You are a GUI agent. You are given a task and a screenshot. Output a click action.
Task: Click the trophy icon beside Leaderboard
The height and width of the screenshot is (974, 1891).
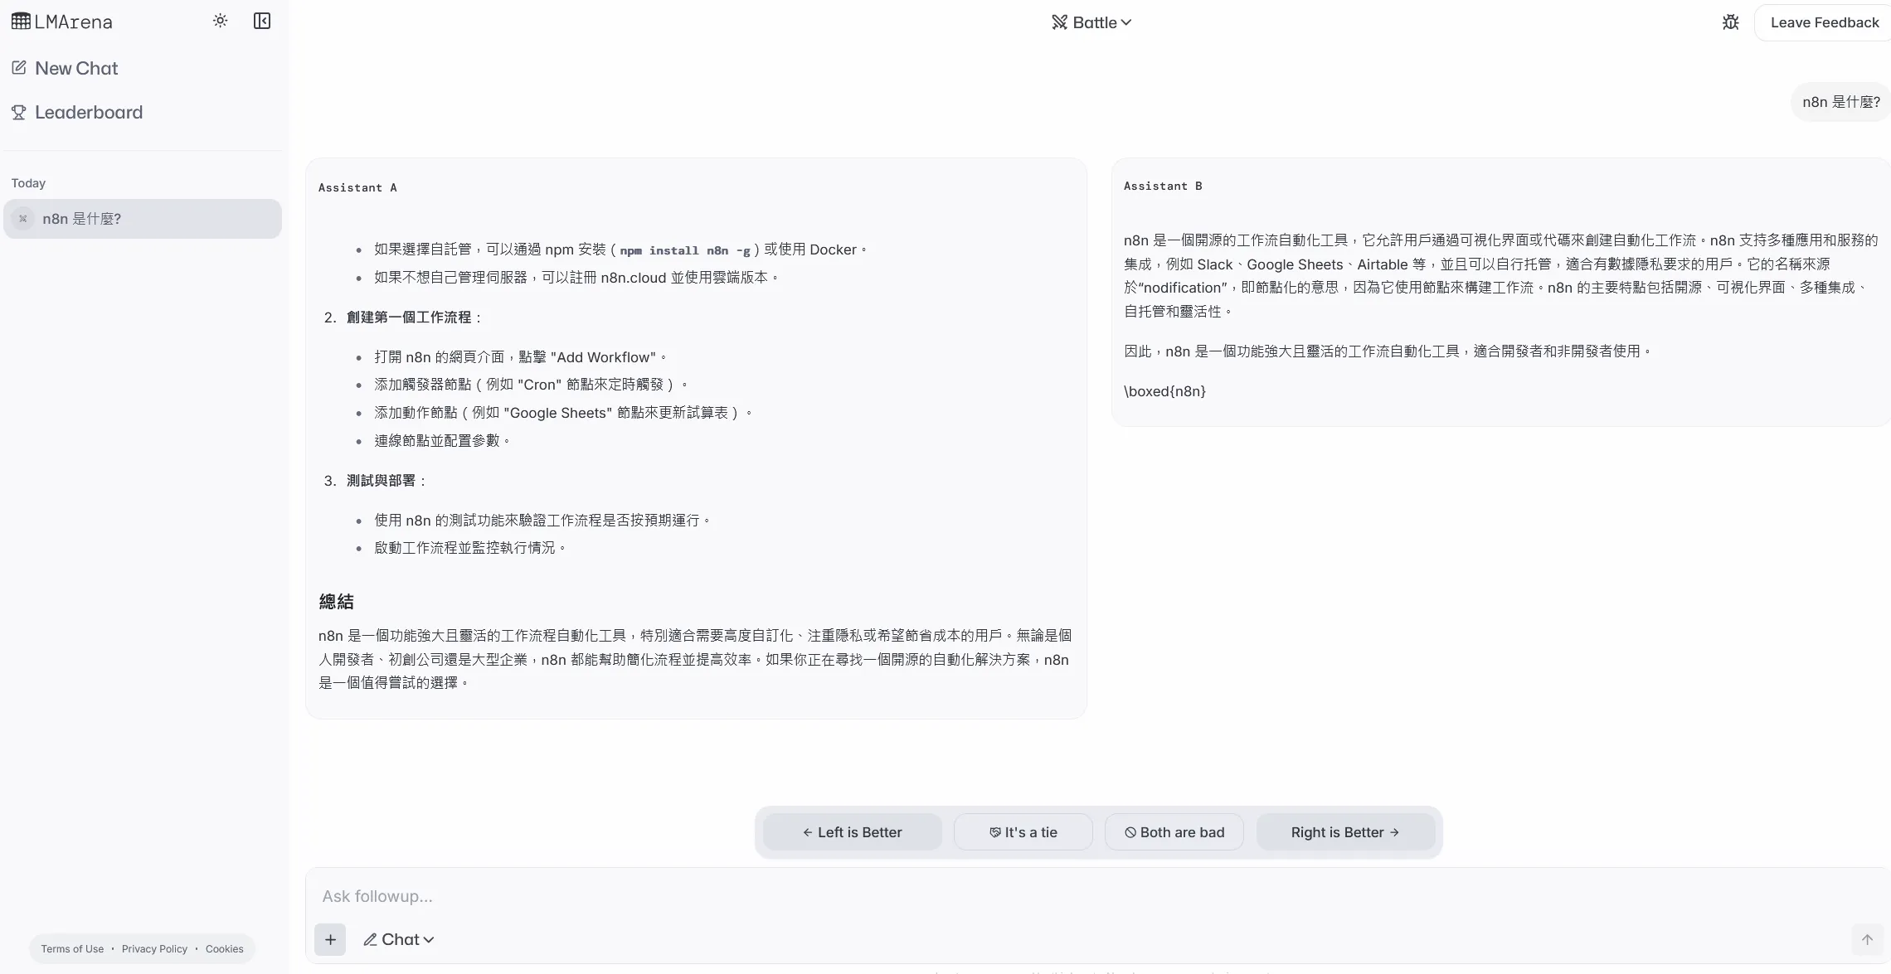pyautogui.click(x=18, y=112)
